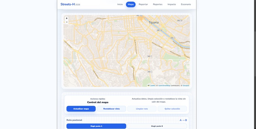
Task: Click the Acciones rápidas label
Action: coord(98,99)
